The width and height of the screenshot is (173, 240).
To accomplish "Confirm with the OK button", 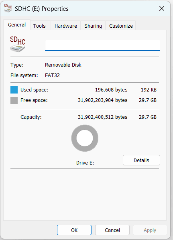I will tap(74, 230).
